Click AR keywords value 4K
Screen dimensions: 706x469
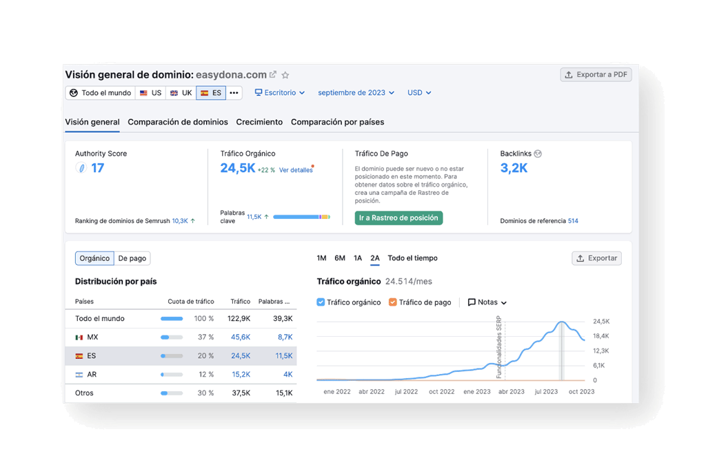click(x=288, y=375)
